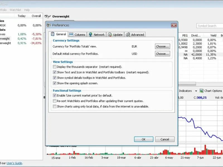Sort by the Today column header

pos(22,16)
